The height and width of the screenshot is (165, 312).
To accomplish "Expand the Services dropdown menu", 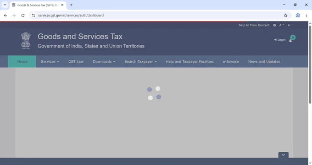I will (50, 62).
